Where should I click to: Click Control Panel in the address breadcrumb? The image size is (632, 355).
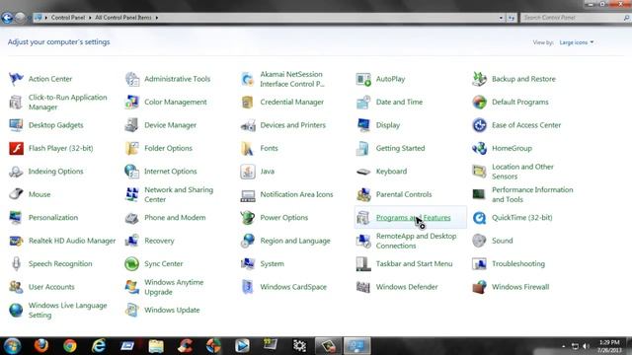(68, 18)
